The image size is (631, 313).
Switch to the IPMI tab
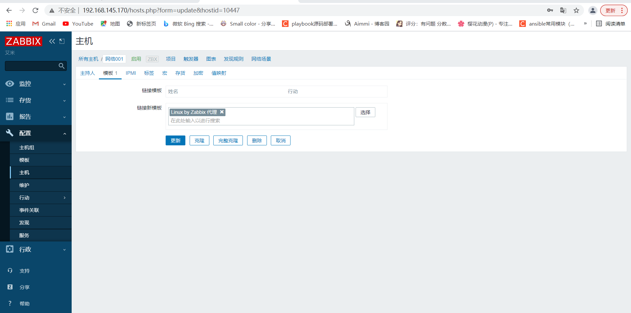point(131,73)
